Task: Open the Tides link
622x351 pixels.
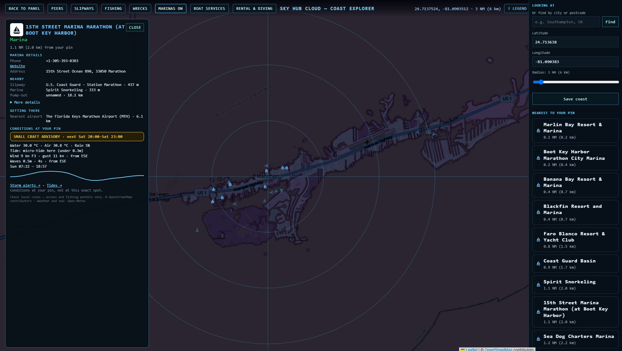Action: click(x=54, y=185)
